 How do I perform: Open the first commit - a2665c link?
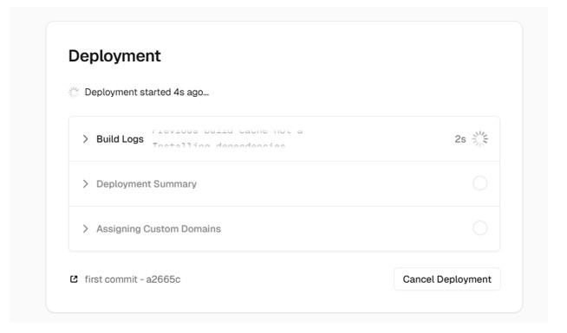(133, 279)
